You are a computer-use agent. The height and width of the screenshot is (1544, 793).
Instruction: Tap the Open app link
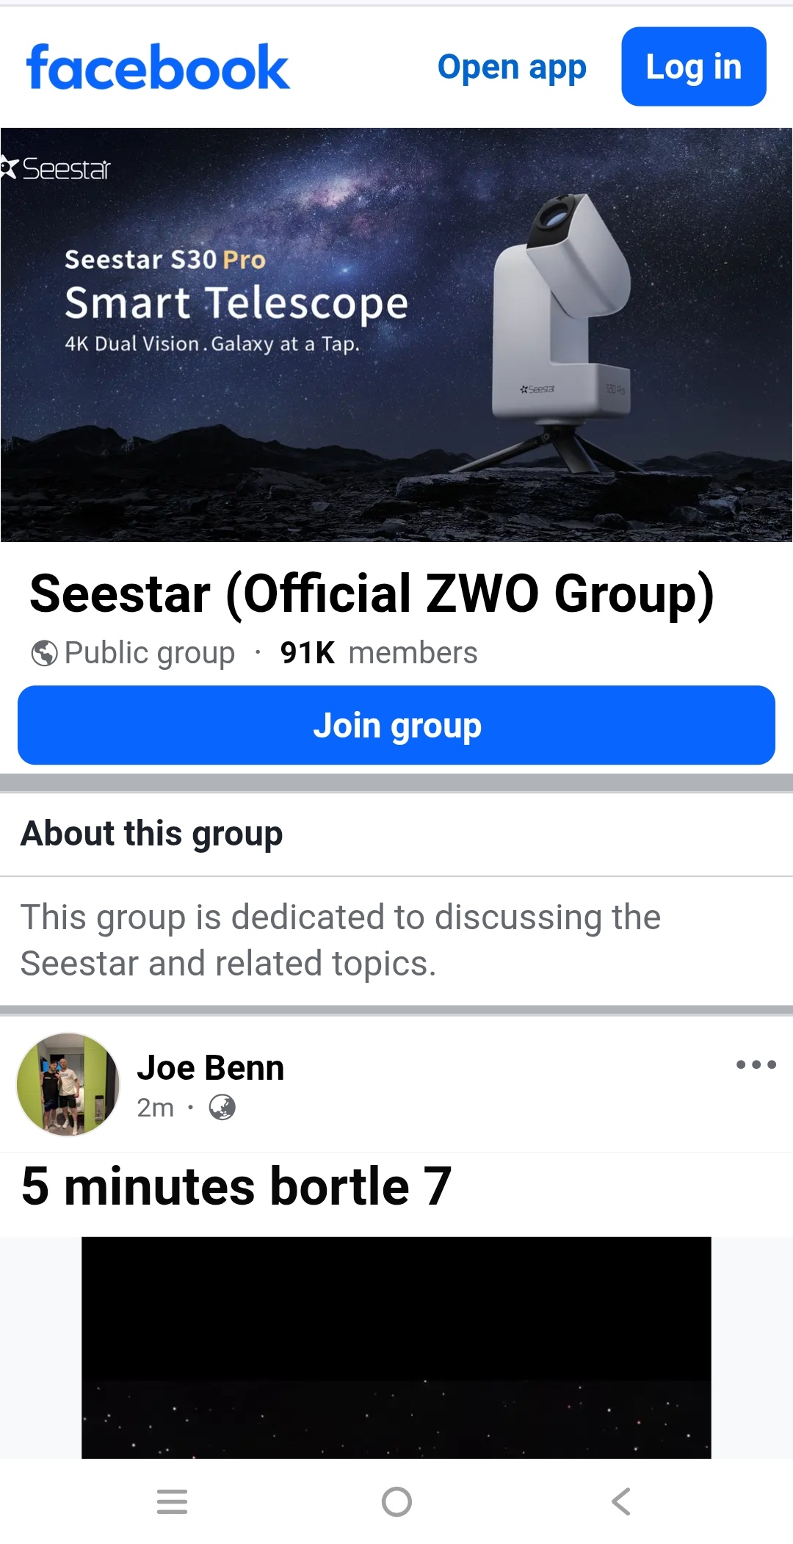click(512, 68)
